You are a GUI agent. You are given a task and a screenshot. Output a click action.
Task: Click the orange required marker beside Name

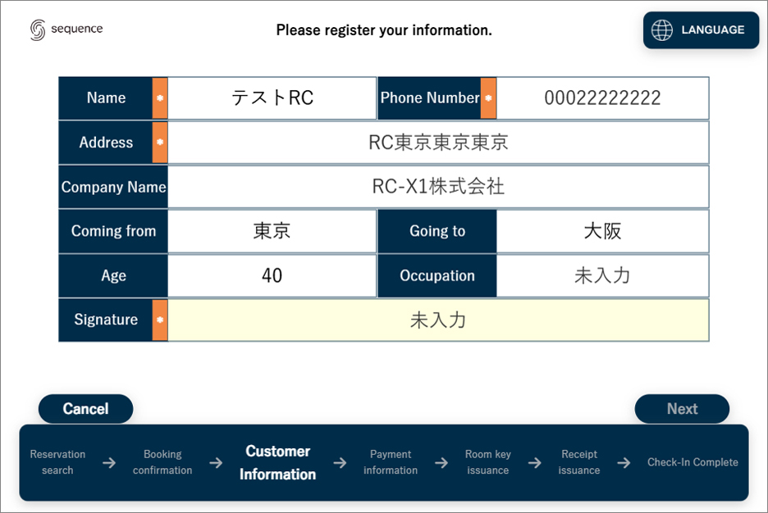(160, 98)
